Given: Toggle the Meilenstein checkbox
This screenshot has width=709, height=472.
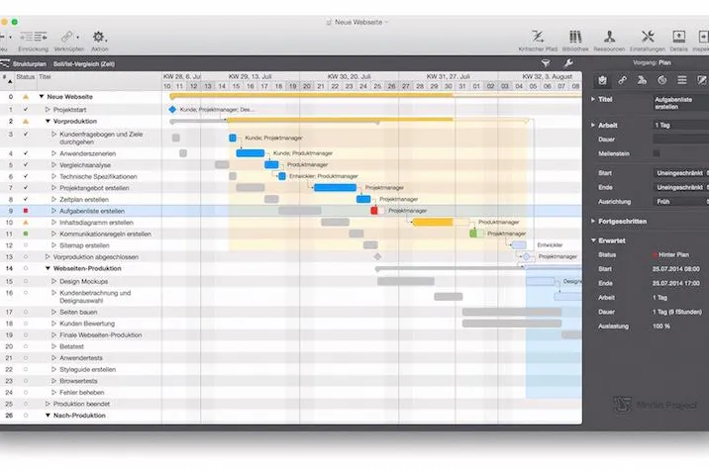Looking at the screenshot, I should [657, 153].
